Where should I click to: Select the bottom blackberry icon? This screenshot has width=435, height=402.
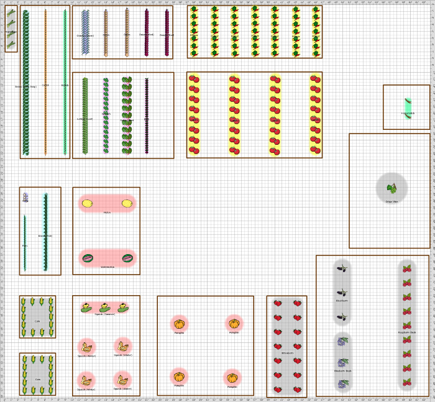point(342,317)
